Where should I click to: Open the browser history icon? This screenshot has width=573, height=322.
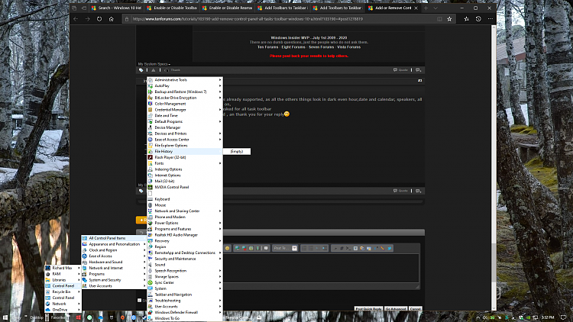point(478,19)
